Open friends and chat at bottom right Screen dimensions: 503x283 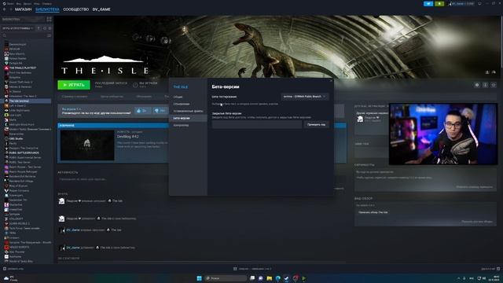490,269
